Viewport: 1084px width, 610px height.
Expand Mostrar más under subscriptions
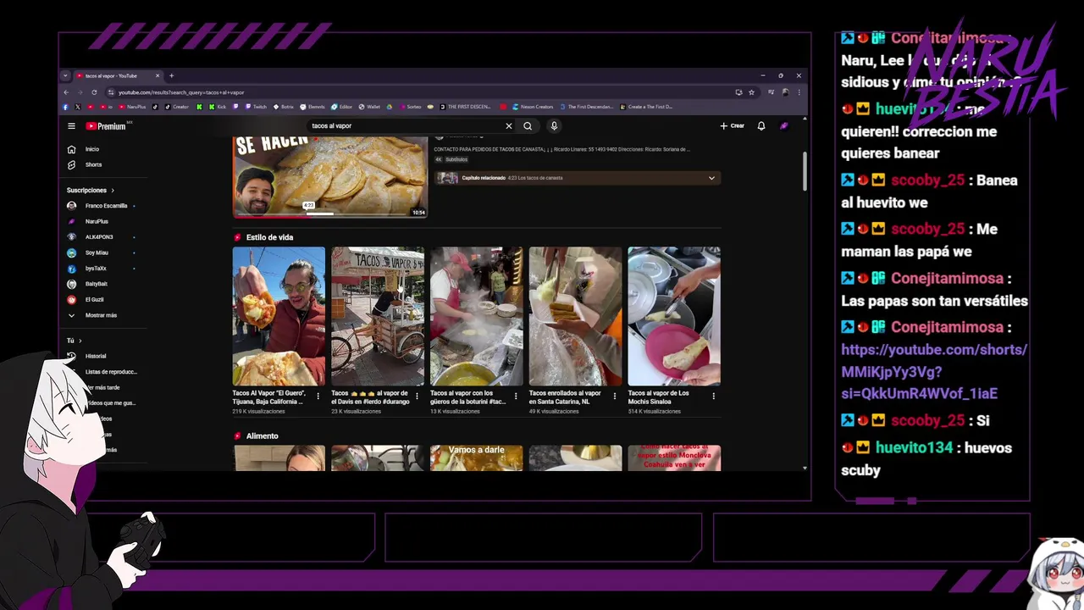pyautogui.click(x=91, y=315)
